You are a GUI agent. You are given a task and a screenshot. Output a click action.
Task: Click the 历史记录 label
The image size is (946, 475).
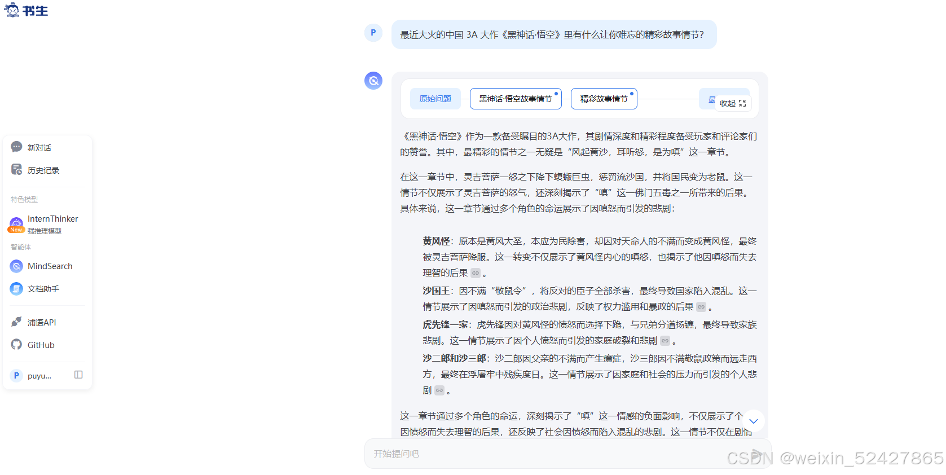tap(43, 170)
